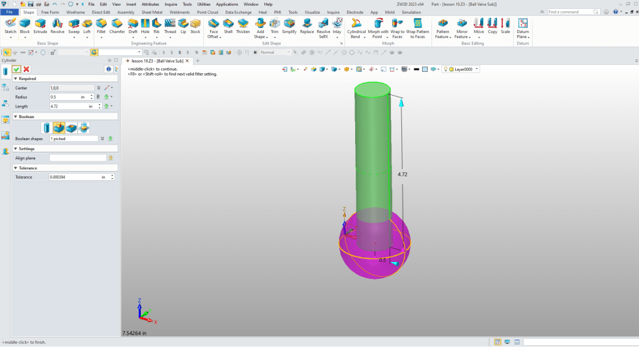Image resolution: width=639 pixels, height=347 pixels.
Task: Collapse the Tolerance section
Action: coord(15,168)
